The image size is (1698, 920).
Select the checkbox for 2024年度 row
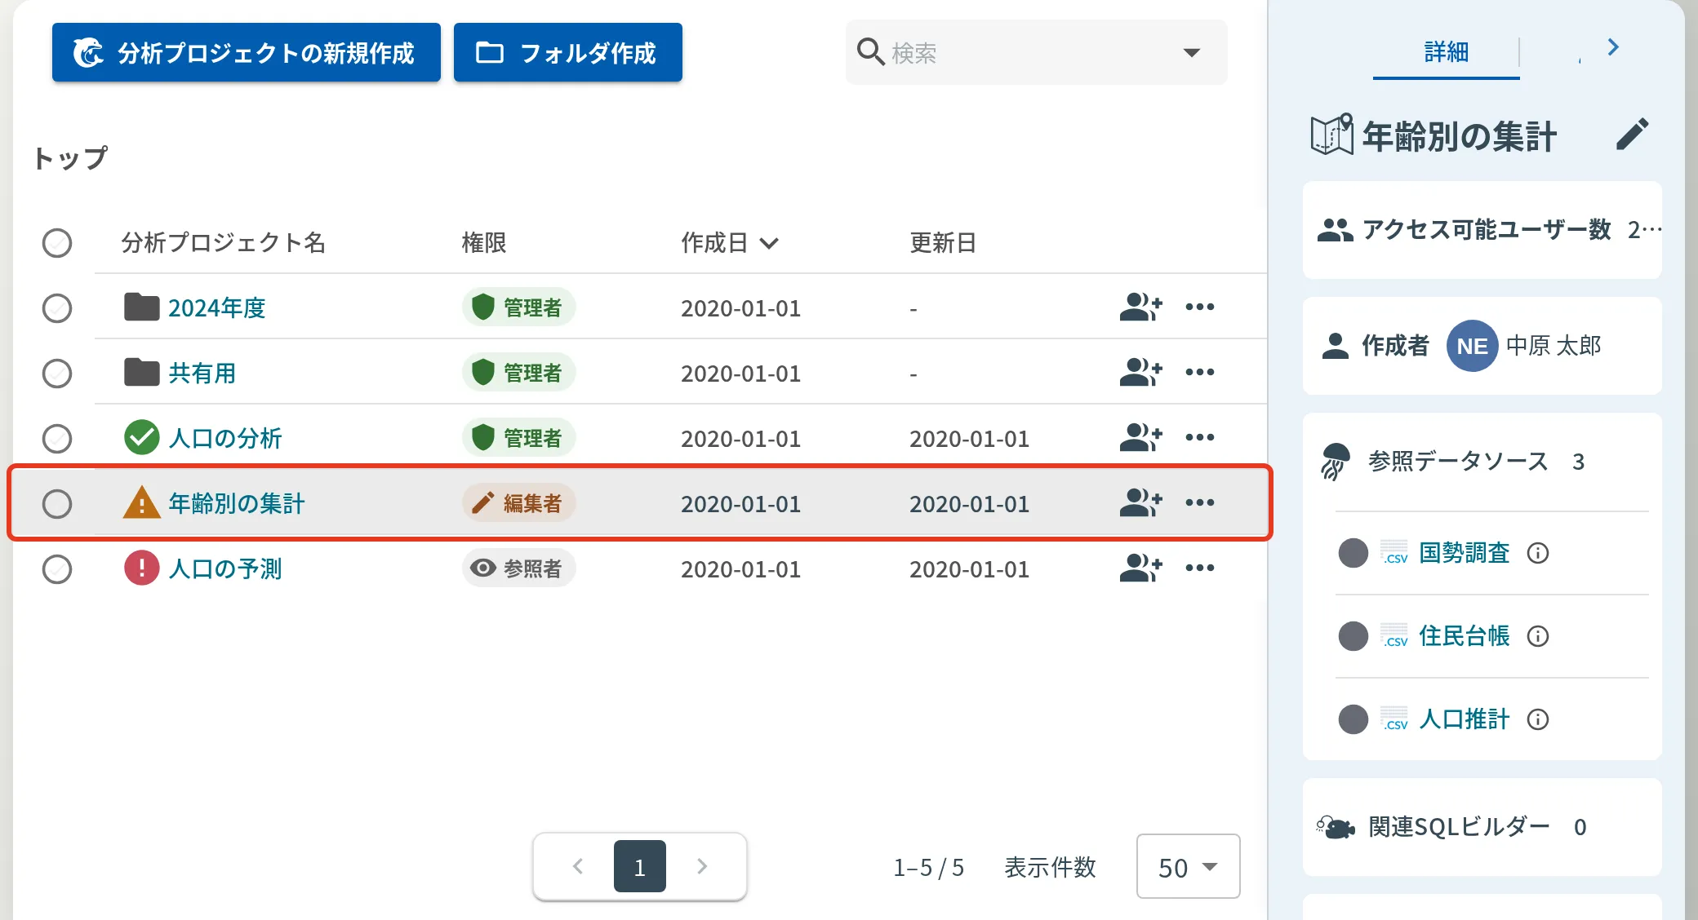57,308
